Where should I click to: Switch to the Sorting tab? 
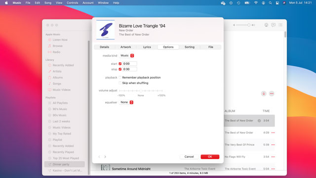pos(190,47)
